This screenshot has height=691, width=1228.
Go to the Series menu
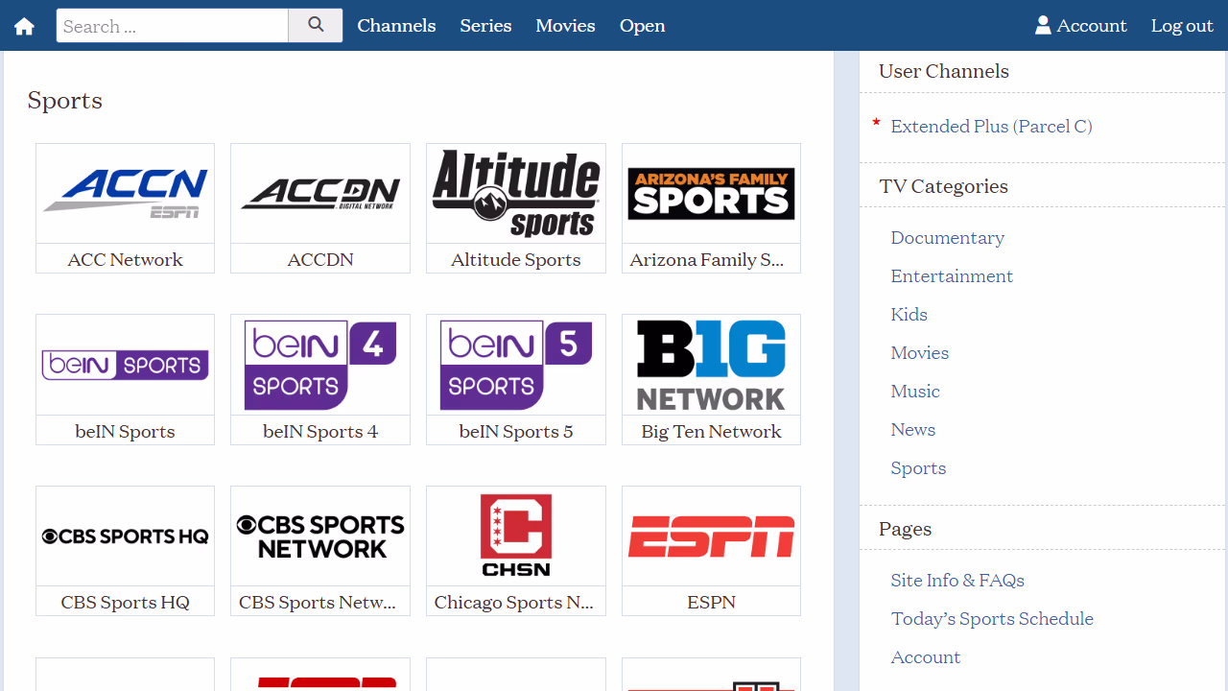tap(485, 26)
